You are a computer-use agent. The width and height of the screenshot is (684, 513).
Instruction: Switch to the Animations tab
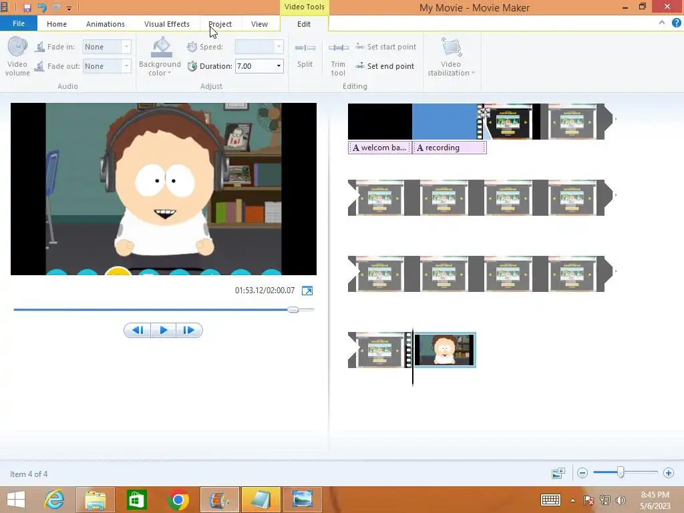pyautogui.click(x=105, y=24)
